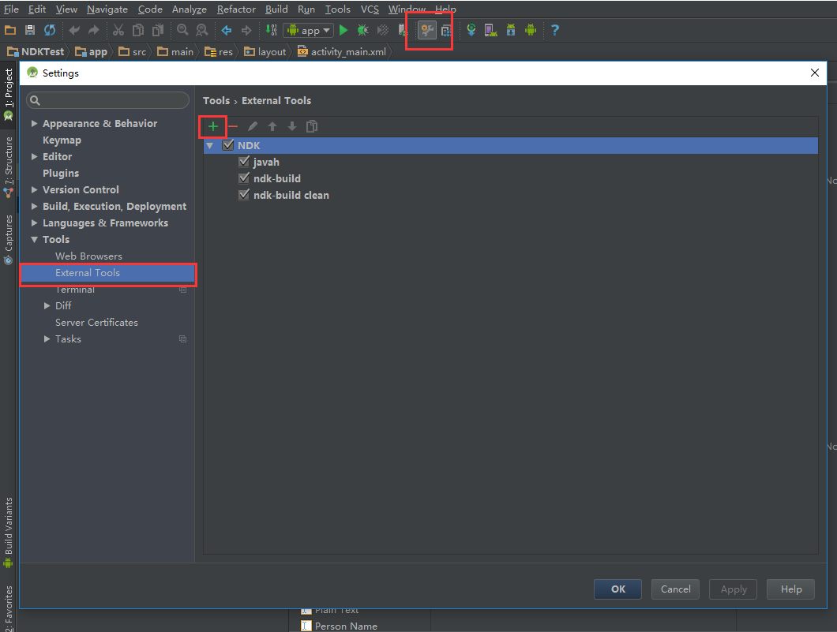This screenshot has height=632, width=837.
Task: Click the Cancel button
Action: point(675,589)
